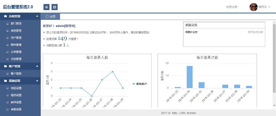Click the icon next to 公告管理
This screenshot has height=116, width=276.
pyautogui.click(x=7, y=52)
